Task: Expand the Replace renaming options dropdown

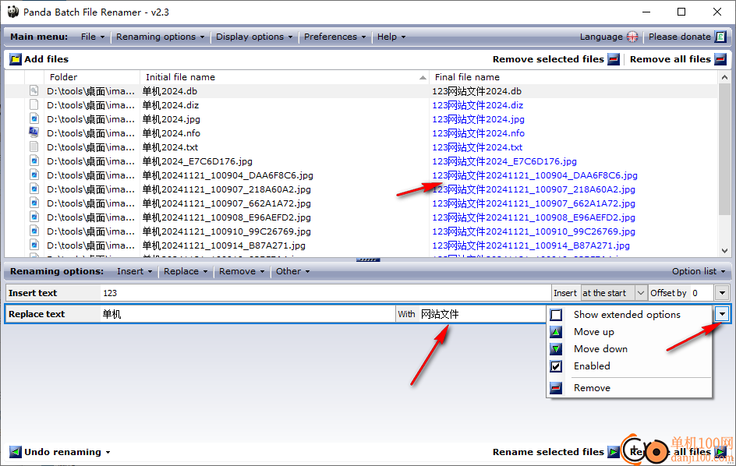Action: 186,271
